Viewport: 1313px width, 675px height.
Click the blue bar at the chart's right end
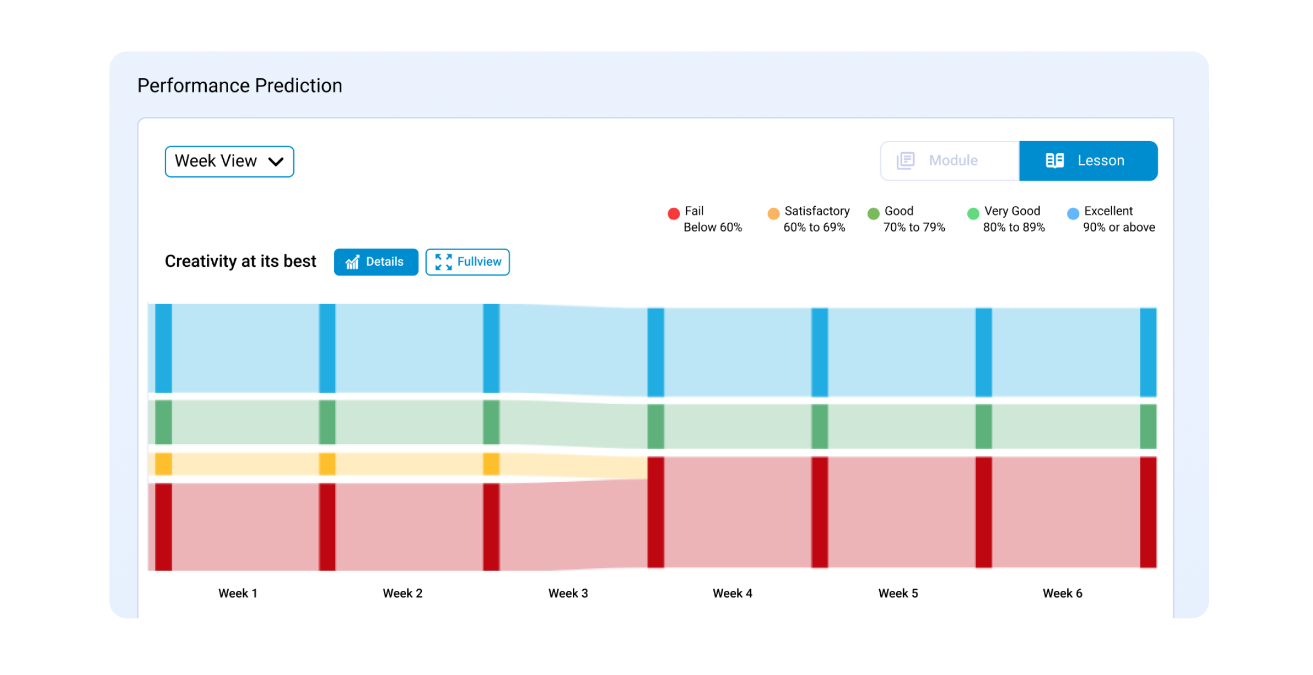[x=1148, y=352]
